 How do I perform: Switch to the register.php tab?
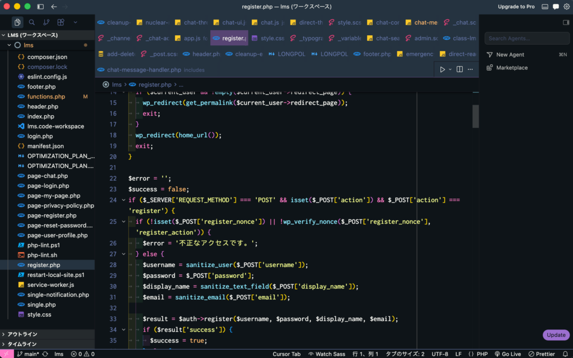[x=229, y=38]
